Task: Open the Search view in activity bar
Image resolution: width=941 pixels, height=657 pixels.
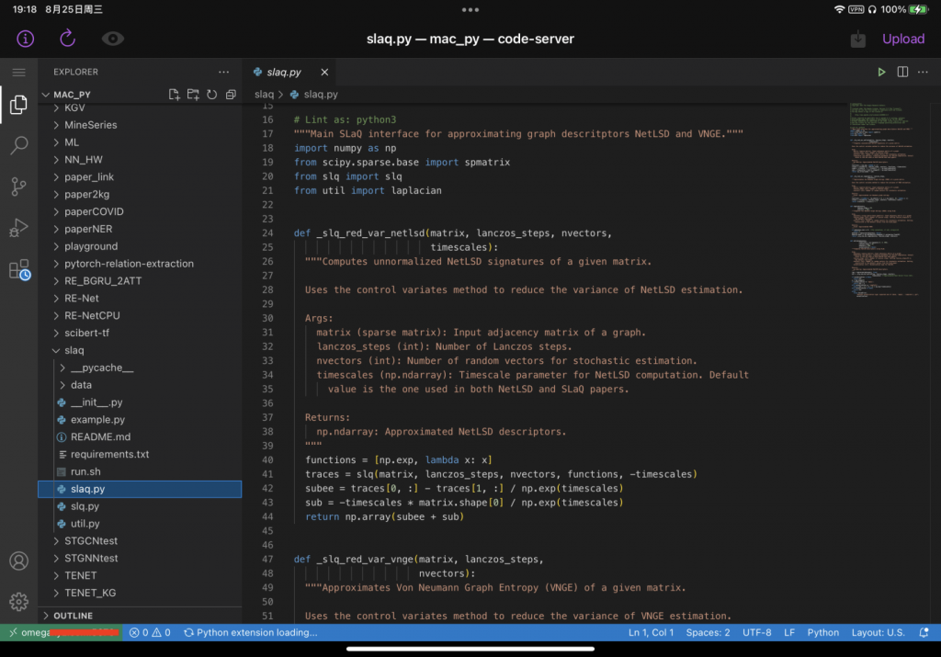Action: coord(18,146)
